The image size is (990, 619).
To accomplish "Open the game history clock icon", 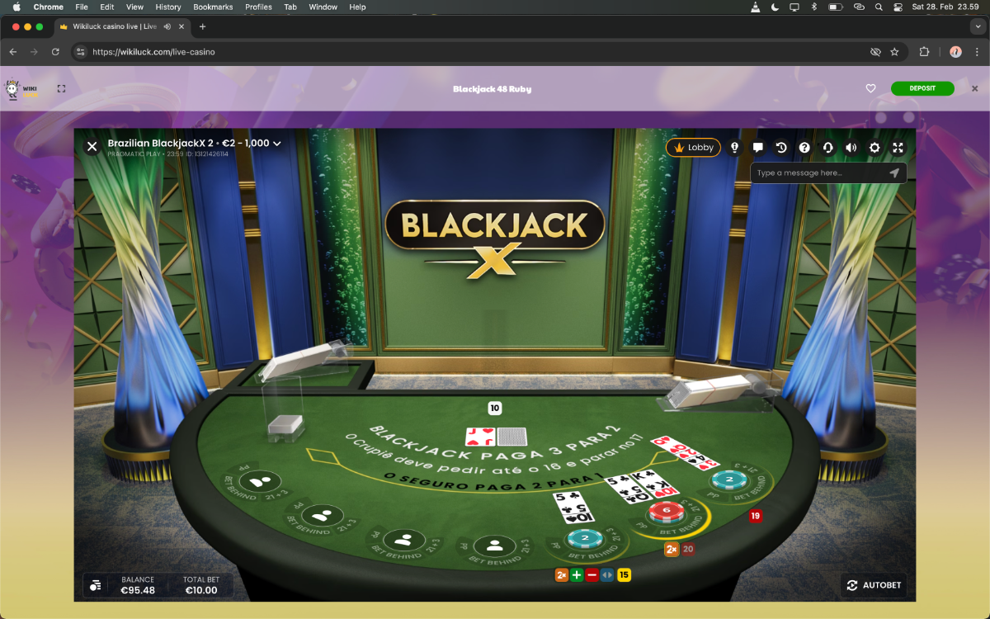I will click(x=781, y=148).
